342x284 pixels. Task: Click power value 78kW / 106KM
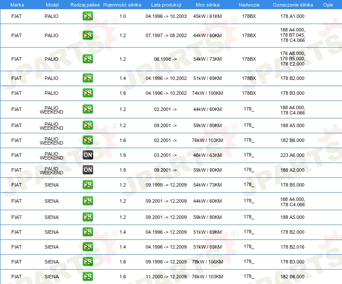[207, 262]
